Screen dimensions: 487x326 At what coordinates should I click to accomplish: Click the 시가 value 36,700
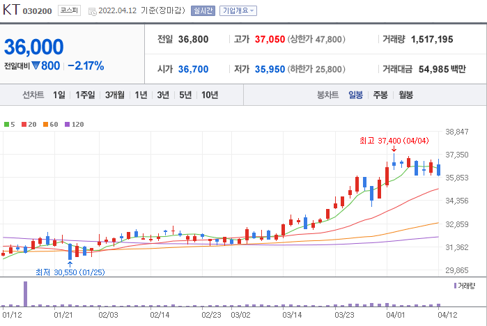193,69
